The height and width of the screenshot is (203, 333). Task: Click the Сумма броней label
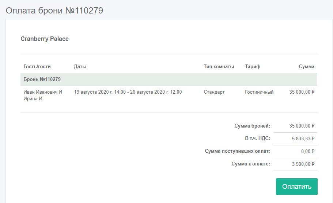pos(252,126)
